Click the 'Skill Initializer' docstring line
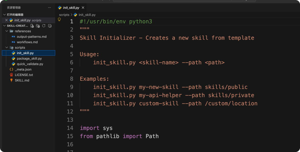Image resolution: width=300 pixels, height=152 pixels. 167,38
